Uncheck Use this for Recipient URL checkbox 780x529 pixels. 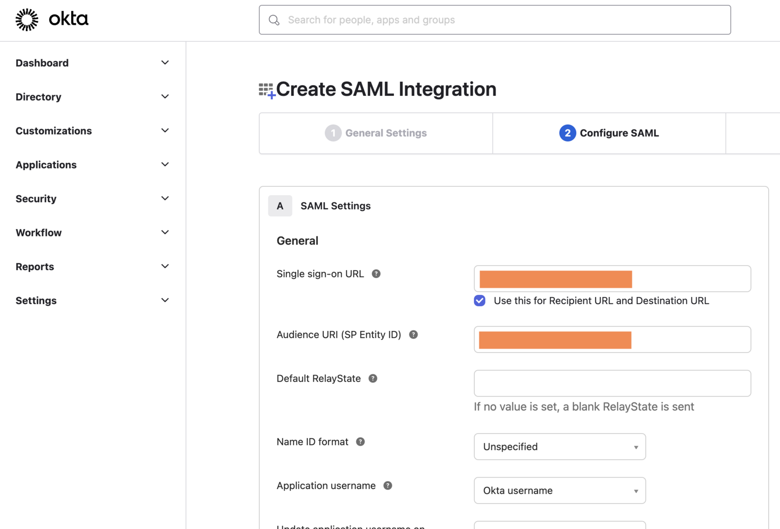[x=480, y=301]
